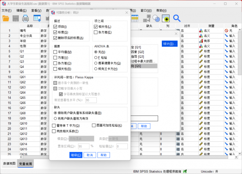Viewport: 242px width, 174px height.
Task: Click the value labels toolbar icon
Action: tap(147, 18)
